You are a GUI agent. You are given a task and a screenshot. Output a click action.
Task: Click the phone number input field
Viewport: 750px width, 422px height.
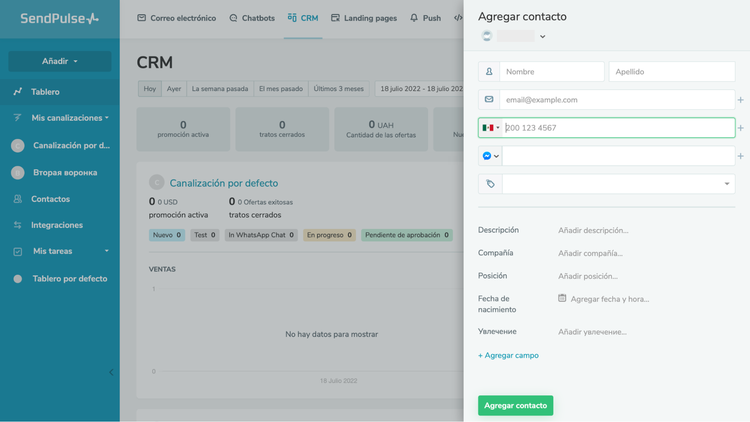coord(619,128)
